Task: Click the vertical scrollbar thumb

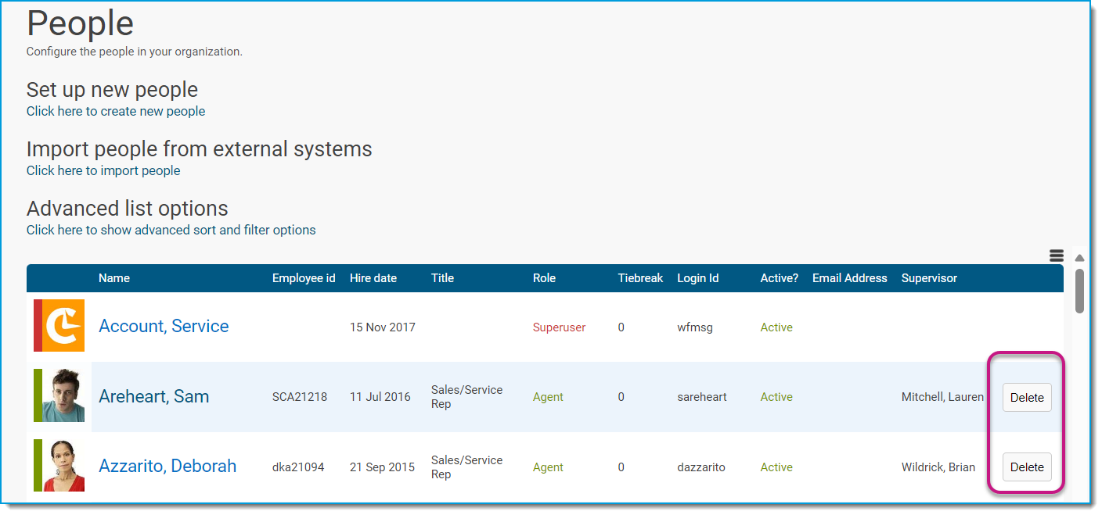Action: click(1079, 291)
